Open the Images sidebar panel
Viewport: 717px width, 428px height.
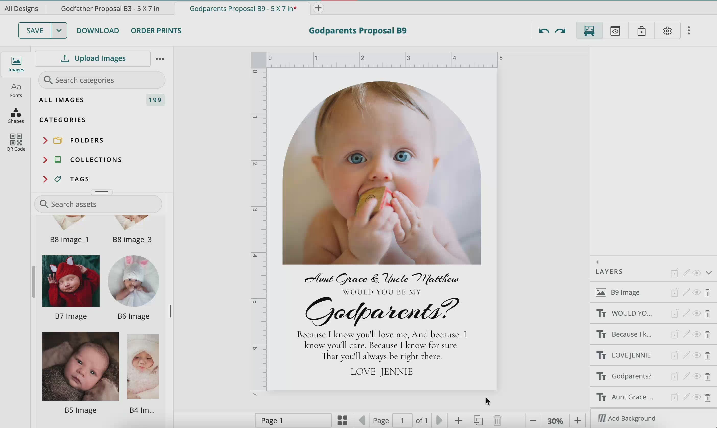pyautogui.click(x=16, y=64)
